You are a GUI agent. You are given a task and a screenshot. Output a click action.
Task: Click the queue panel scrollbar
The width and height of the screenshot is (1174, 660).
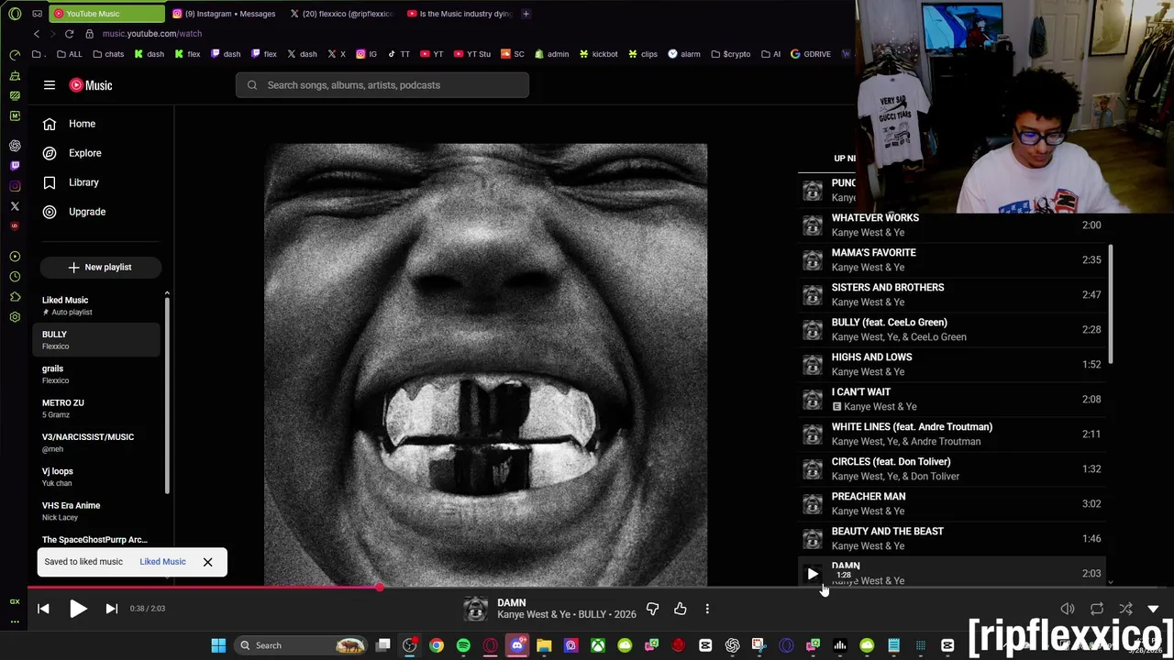tap(1110, 304)
